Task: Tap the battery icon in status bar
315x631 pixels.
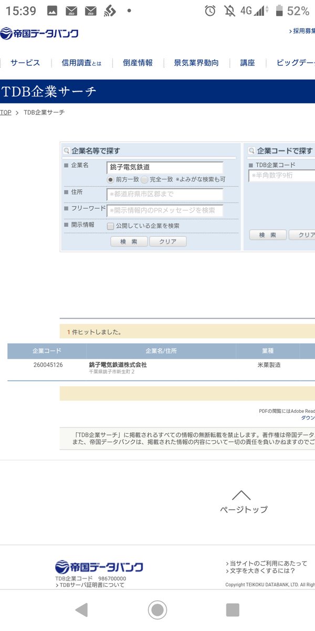Action: click(279, 11)
